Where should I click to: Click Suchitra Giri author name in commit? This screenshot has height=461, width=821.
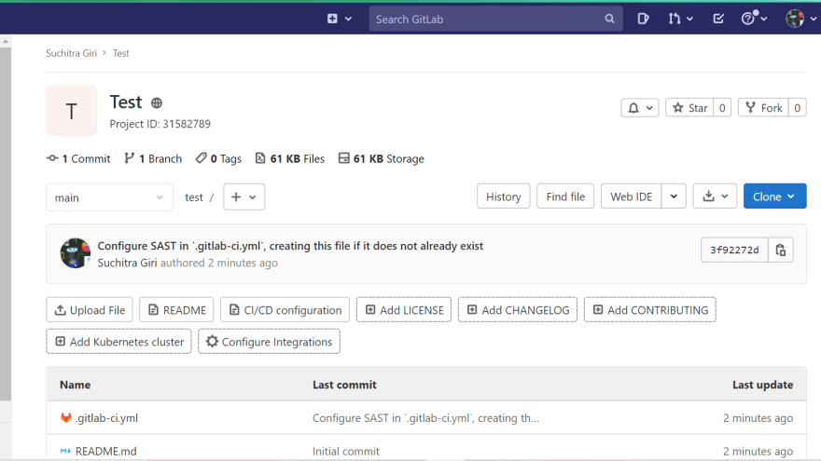(x=127, y=263)
